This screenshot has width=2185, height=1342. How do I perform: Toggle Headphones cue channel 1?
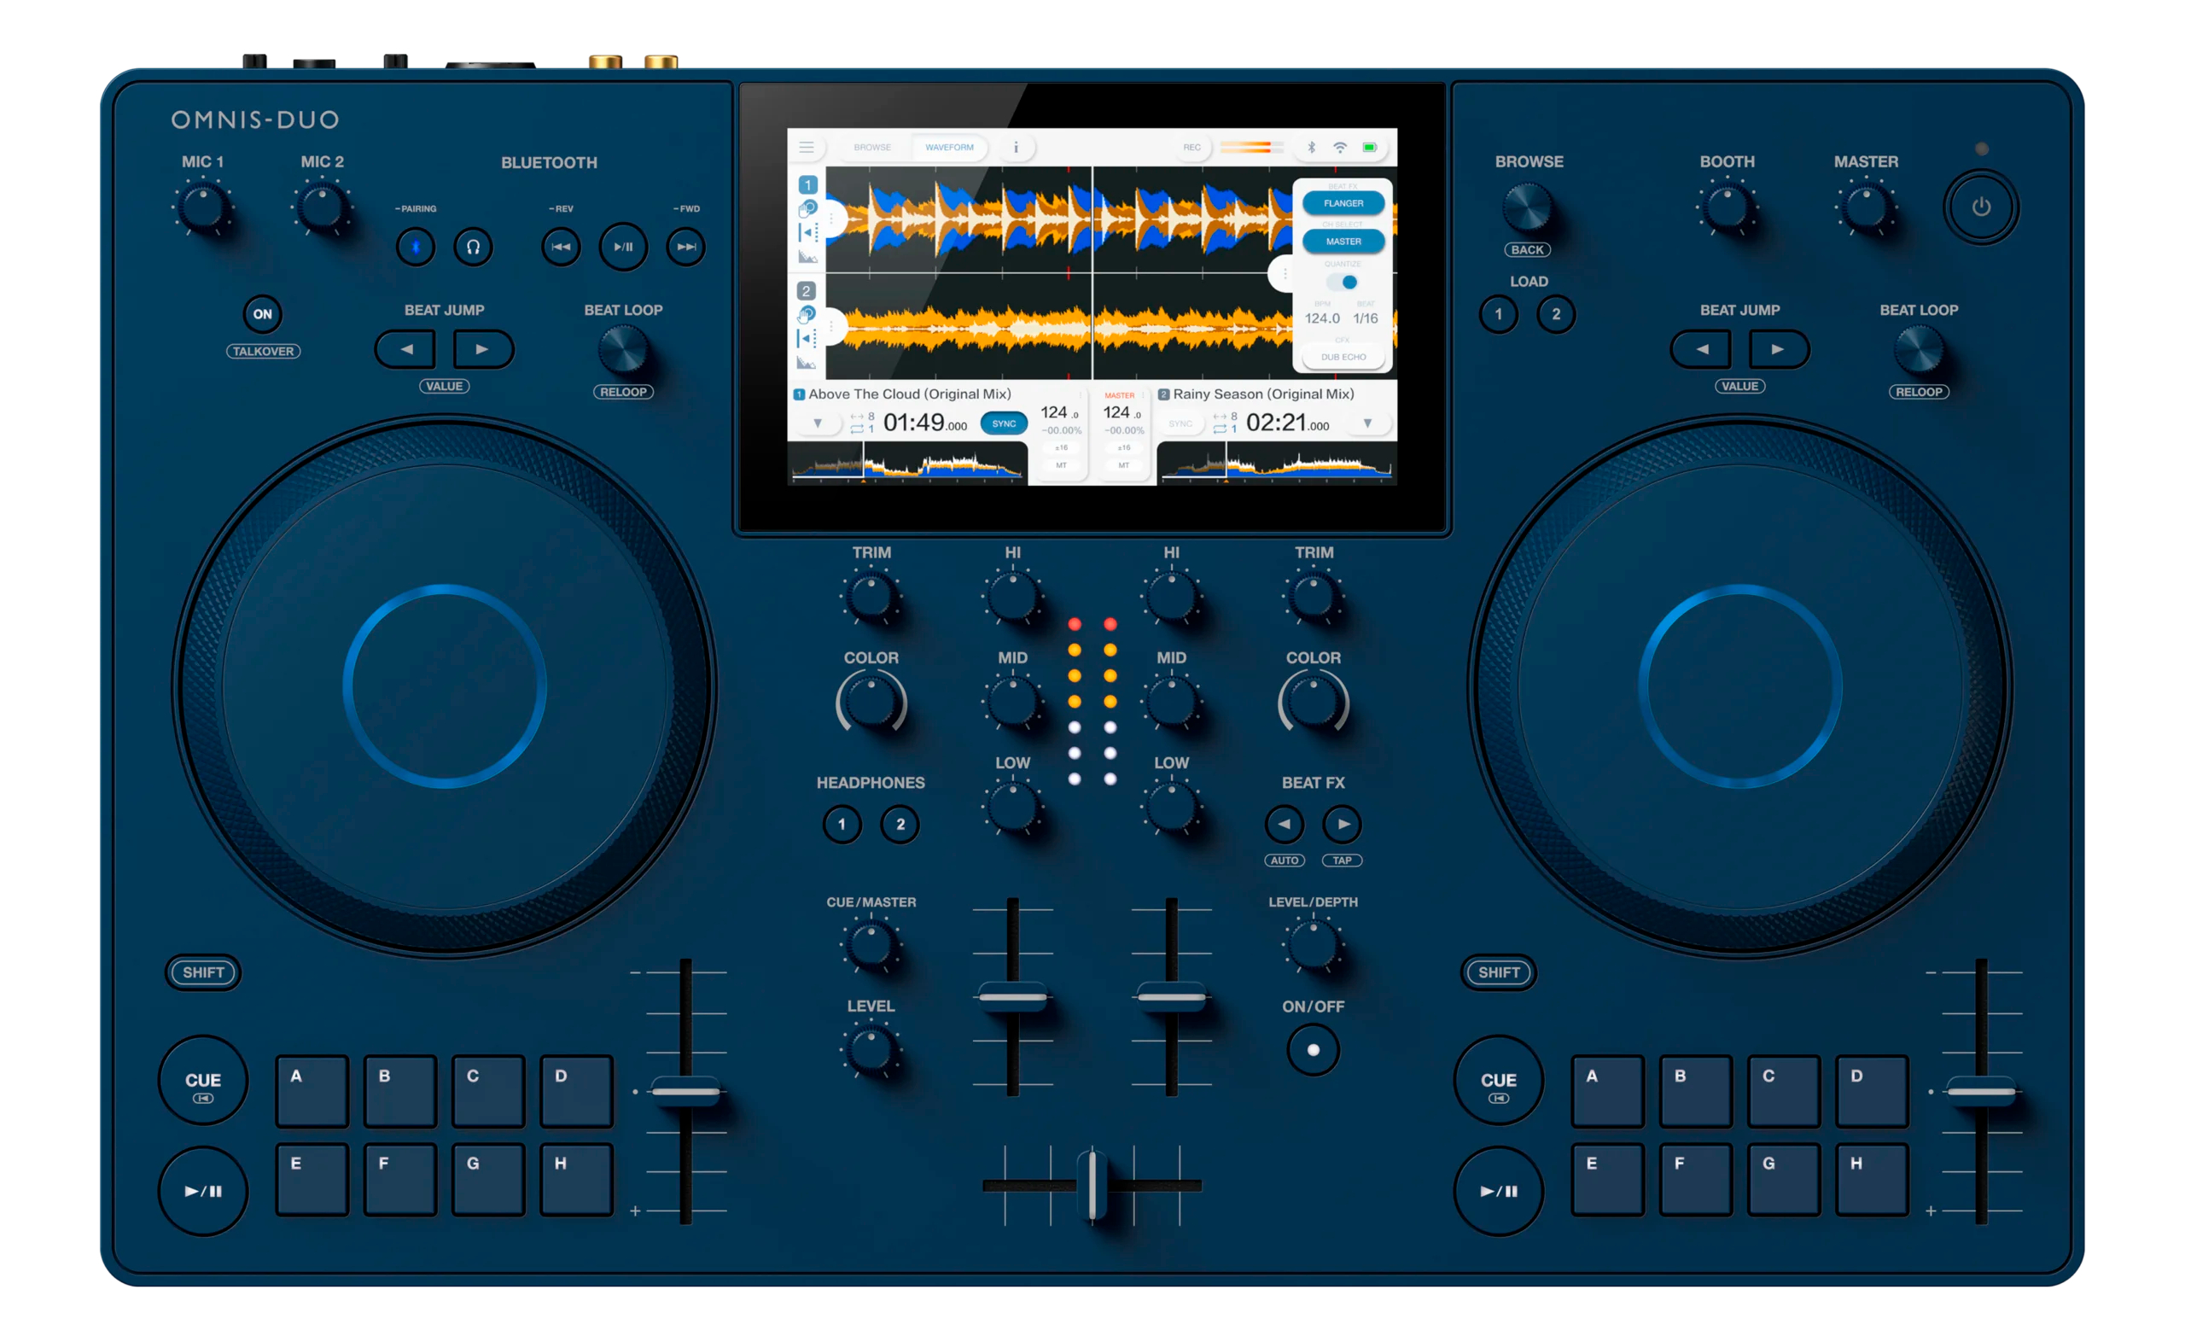(x=842, y=825)
